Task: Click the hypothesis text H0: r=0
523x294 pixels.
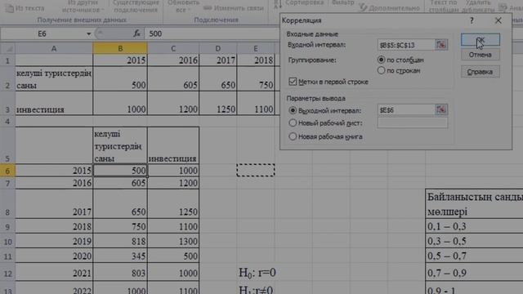Action: [x=257, y=273]
